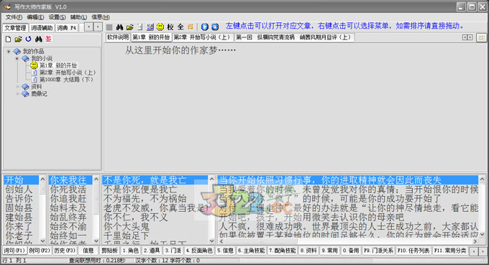
Task: Switch to the 历史(F3) bottom tab
Action: pyautogui.click(x=65, y=251)
